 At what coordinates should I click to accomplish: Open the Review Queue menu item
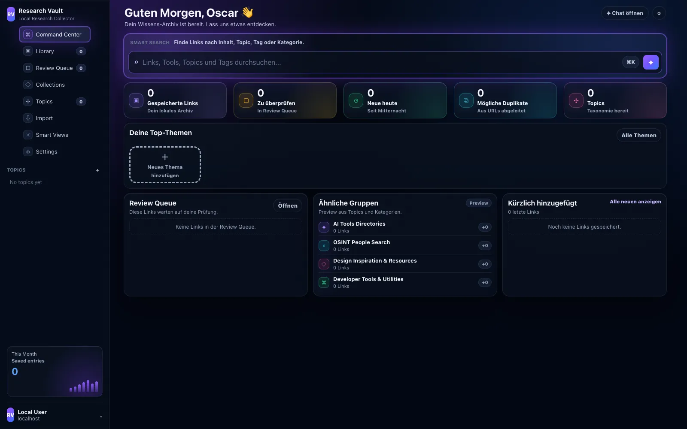click(55, 68)
